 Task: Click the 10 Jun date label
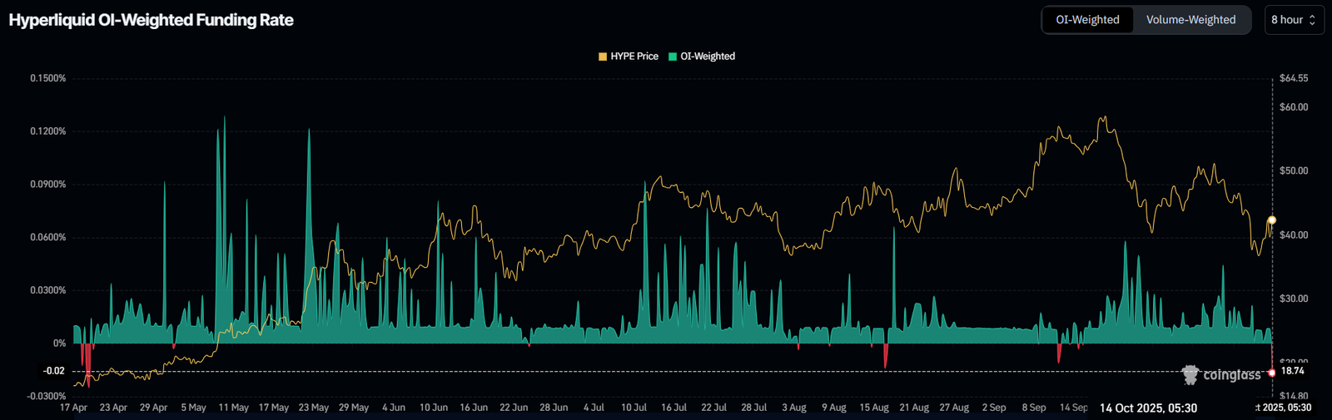pyautogui.click(x=434, y=408)
